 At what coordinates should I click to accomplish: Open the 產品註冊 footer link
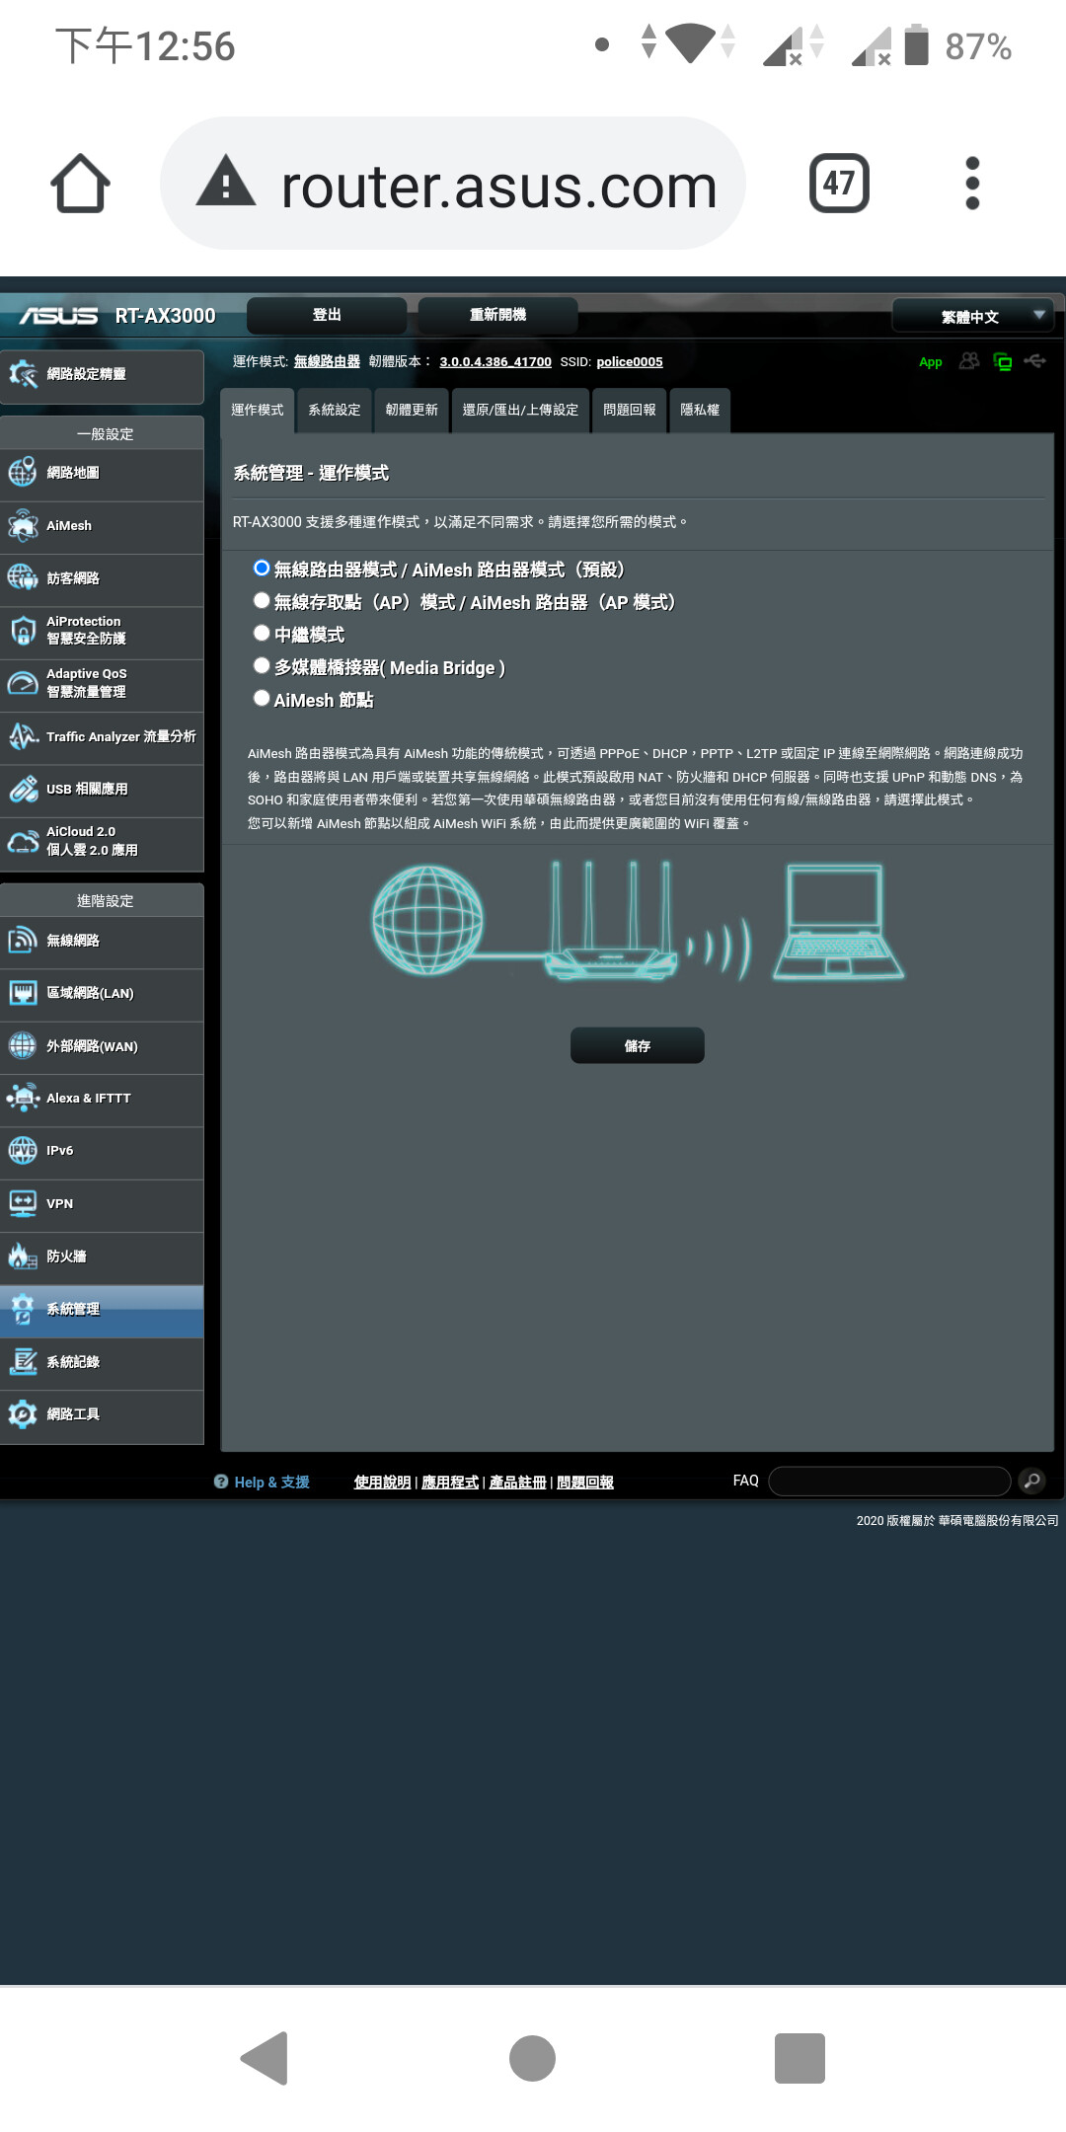click(x=518, y=1483)
